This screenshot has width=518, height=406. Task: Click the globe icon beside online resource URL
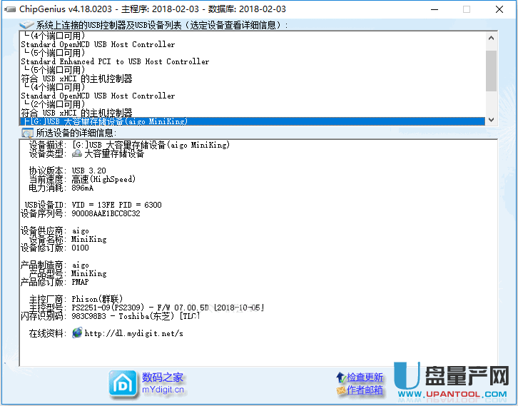[77, 333]
